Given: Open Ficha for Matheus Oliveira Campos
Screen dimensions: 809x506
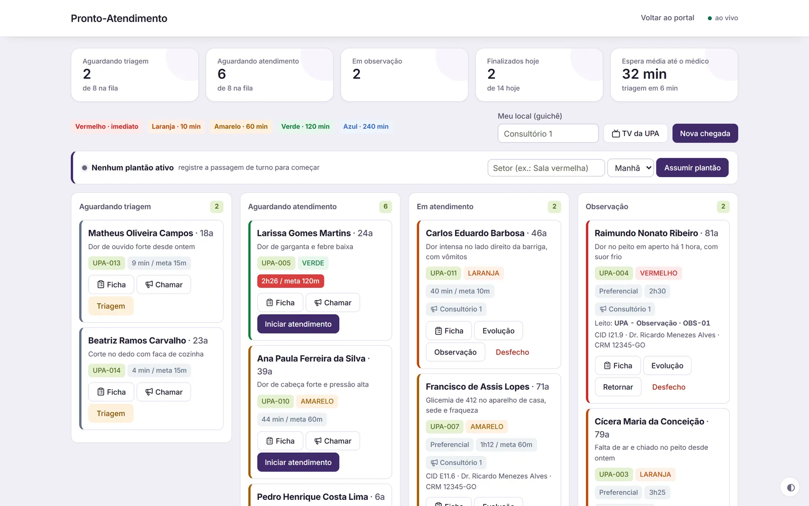Looking at the screenshot, I should tap(111, 285).
